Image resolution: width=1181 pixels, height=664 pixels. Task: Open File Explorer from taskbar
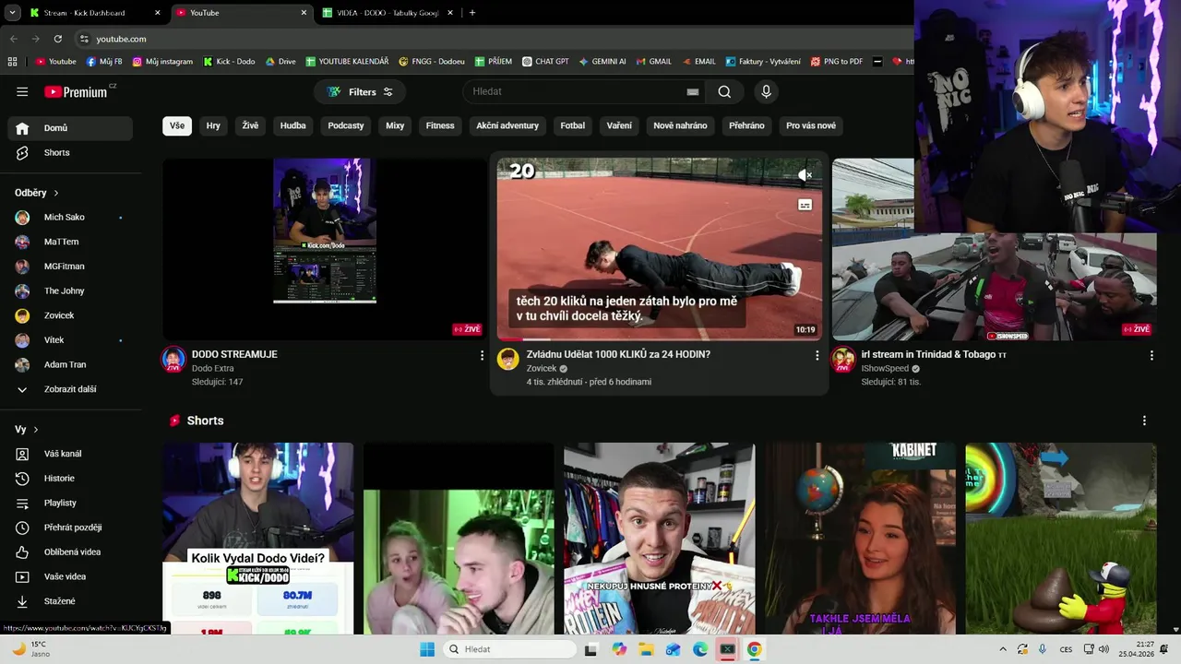[646, 649]
